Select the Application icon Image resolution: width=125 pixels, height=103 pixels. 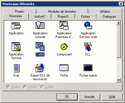(16, 26)
